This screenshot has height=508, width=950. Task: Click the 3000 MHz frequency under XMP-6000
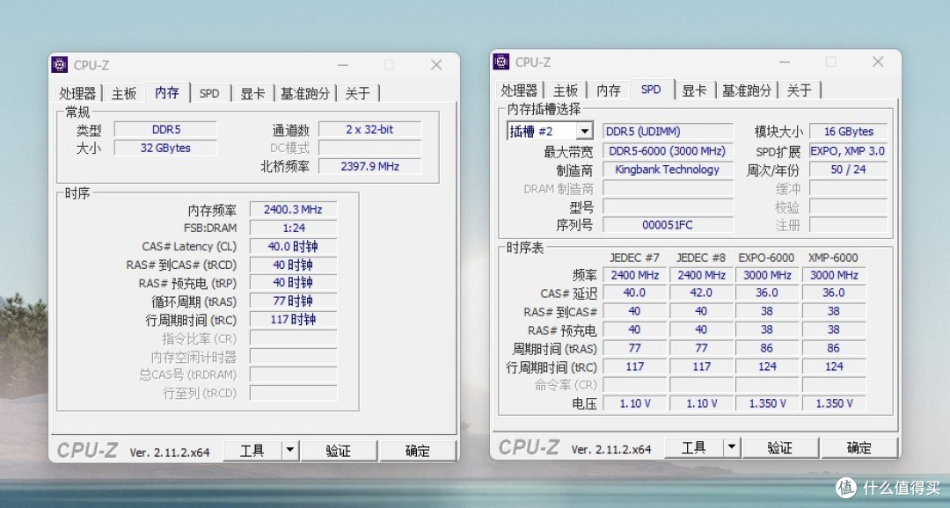[834, 275]
